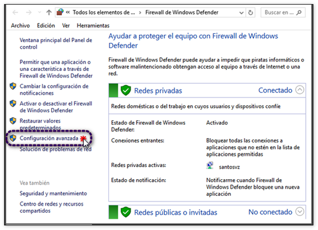The height and width of the screenshot is (230, 318).
Task: Open 'Ventana principal del Panel de control'
Action: (56, 44)
